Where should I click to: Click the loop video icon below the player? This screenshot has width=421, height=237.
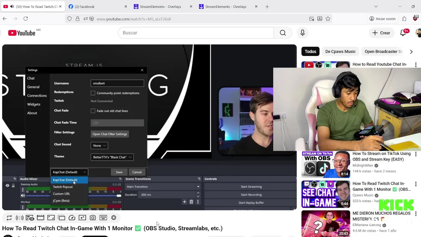tap(9, 218)
